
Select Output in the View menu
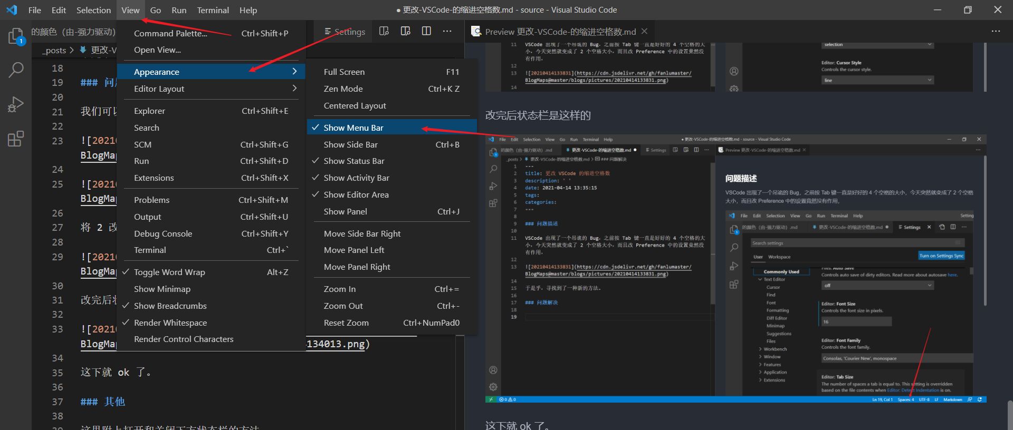click(211, 217)
